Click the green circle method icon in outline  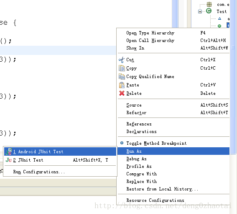coord(219,26)
